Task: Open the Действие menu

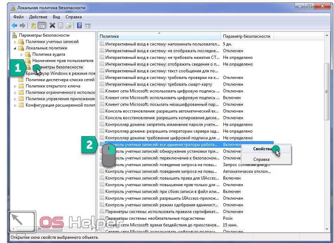Action: pyautogui.click(x=38, y=17)
